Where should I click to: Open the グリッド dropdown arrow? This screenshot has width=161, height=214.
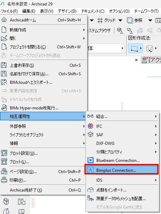(120, 20)
